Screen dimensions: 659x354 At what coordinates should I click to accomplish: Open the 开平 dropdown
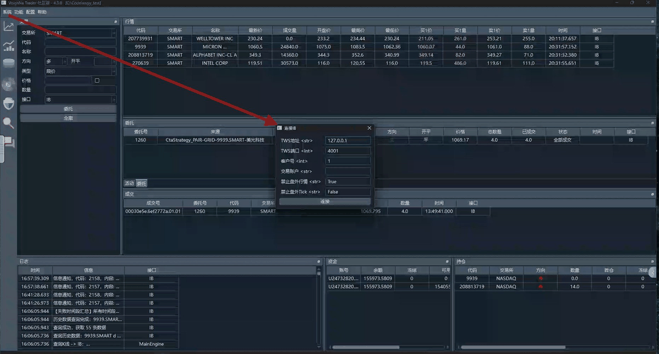coord(105,61)
